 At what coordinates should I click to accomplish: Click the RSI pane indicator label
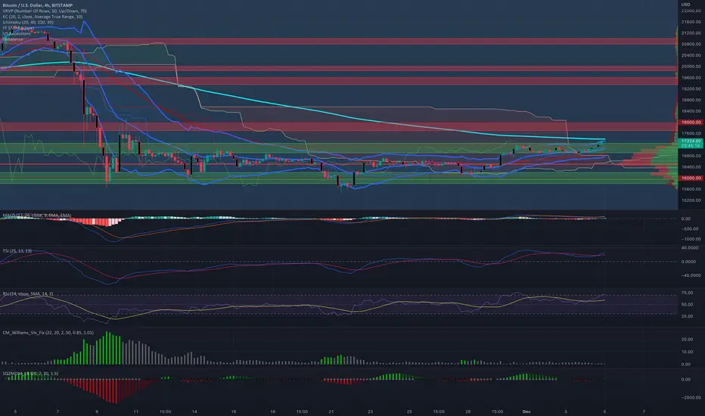(x=28, y=293)
